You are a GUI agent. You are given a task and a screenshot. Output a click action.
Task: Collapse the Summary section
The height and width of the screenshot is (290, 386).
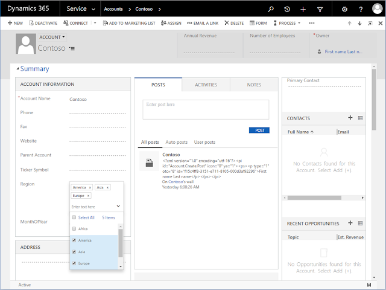(x=17, y=68)
